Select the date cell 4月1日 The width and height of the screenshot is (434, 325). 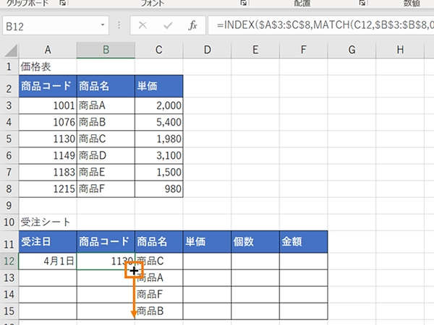coord(48,261)
